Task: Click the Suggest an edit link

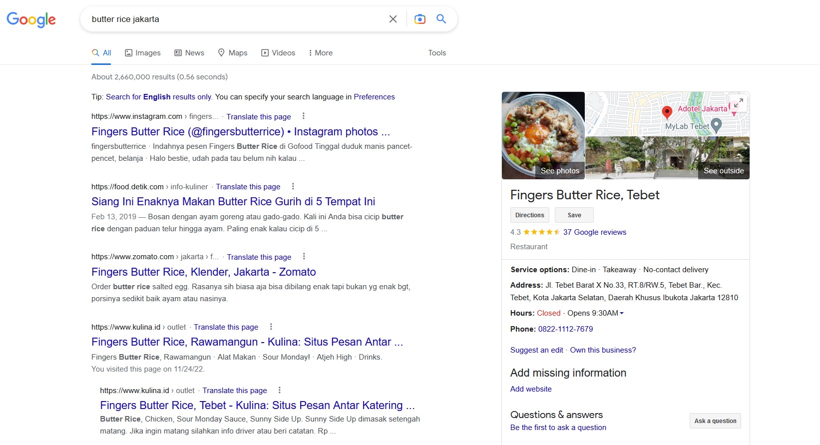Action: click(x=537, y=350)
